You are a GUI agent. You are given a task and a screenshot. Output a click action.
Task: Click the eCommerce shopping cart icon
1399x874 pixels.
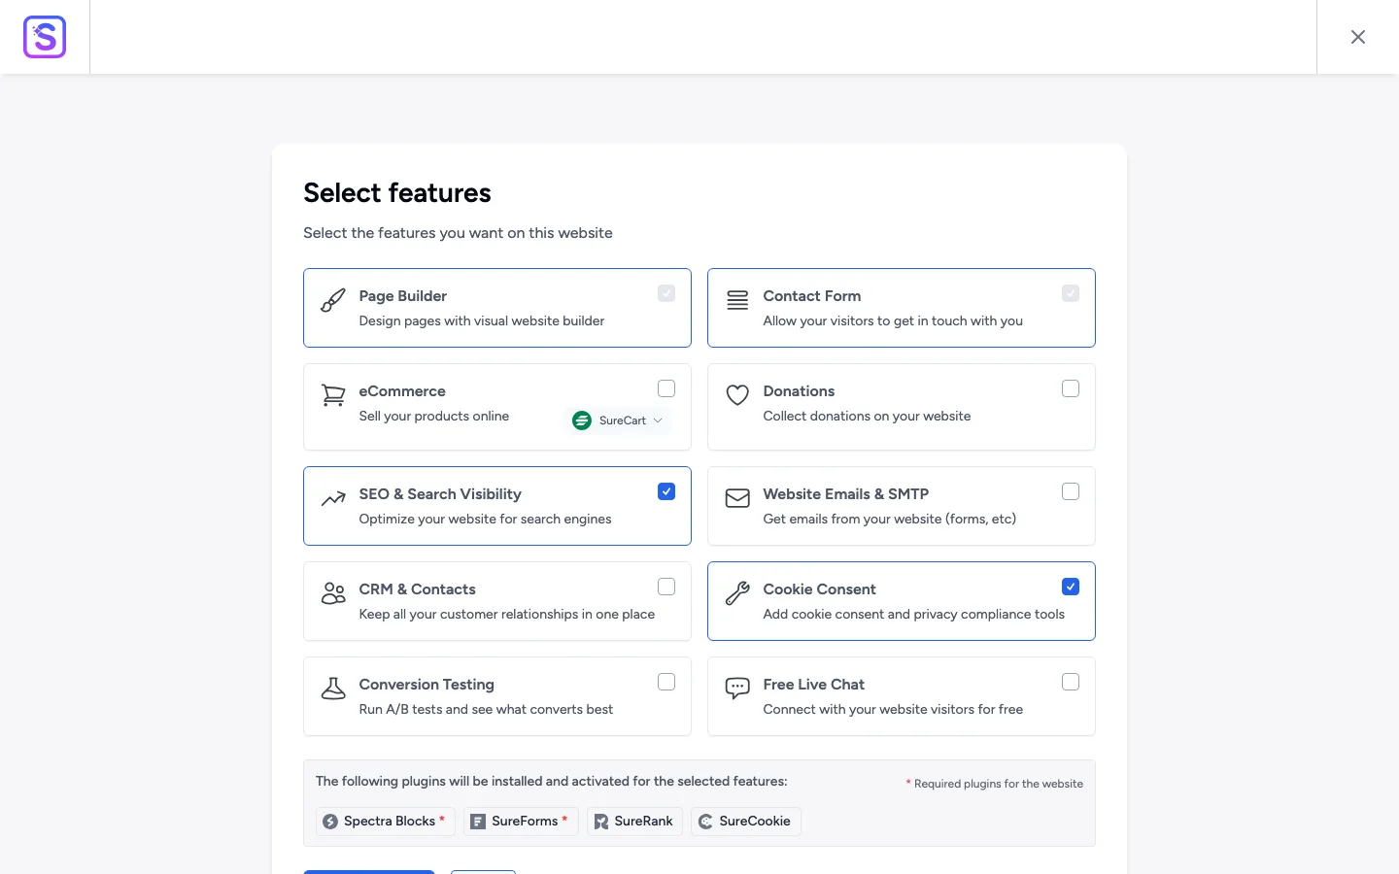333,395
